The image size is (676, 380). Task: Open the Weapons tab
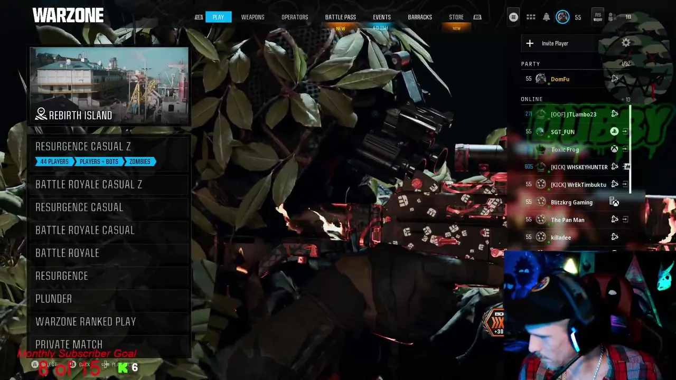click(252, 17)
